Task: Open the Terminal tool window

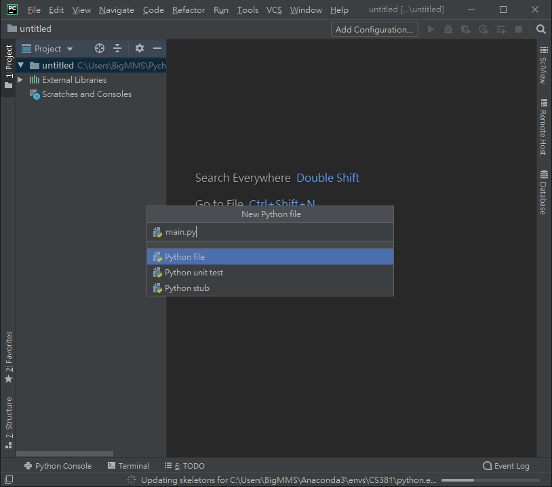Action: click(x=128, y=466)
